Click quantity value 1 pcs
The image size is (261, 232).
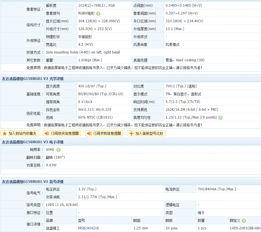click(x=202, y=228)
